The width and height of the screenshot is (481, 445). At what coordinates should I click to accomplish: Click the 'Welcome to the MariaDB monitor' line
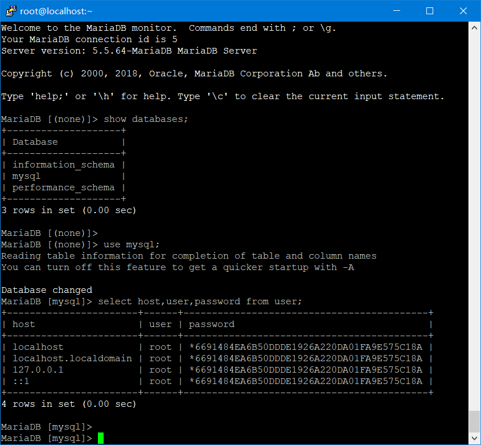pyautogui.click(x=168, y=28)
